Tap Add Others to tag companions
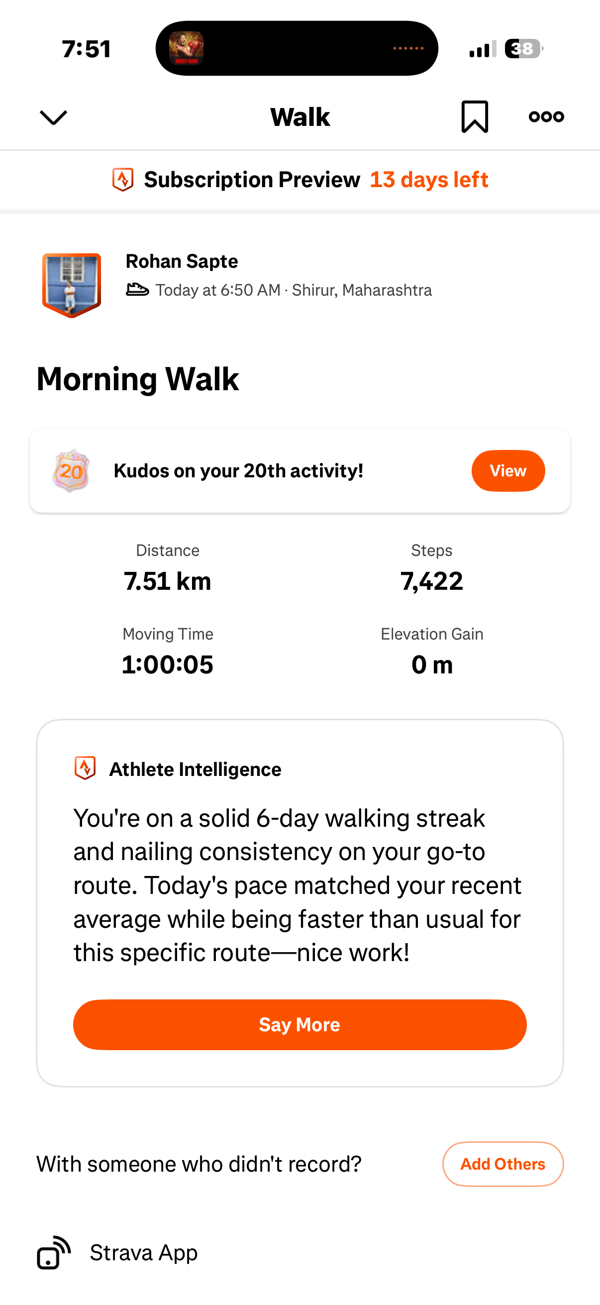This screenshot has height=1305, width=600. (x=502, y=1164)
